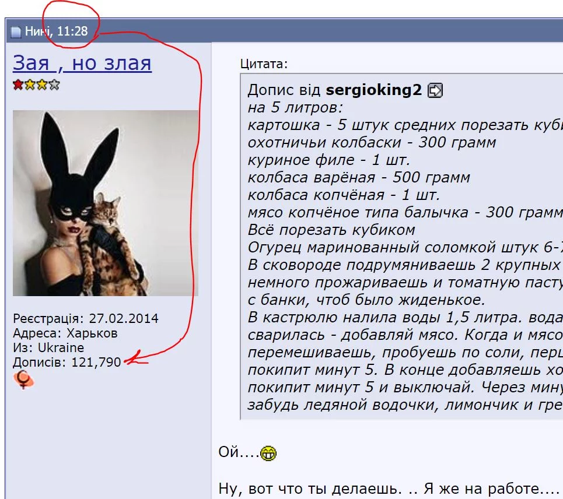
Task: Click the "Адреса: Харьков" line
Action: [65, 333]
